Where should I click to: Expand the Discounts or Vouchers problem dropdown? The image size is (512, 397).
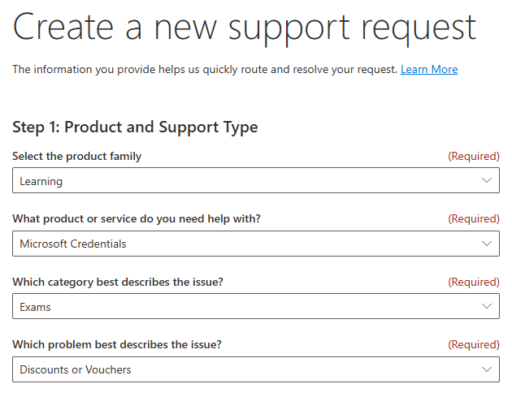click(x=256, y=369)
